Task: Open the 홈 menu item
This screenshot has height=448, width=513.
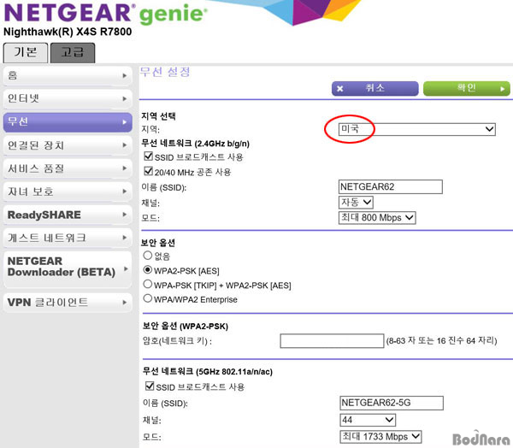Action: [68, 75]
